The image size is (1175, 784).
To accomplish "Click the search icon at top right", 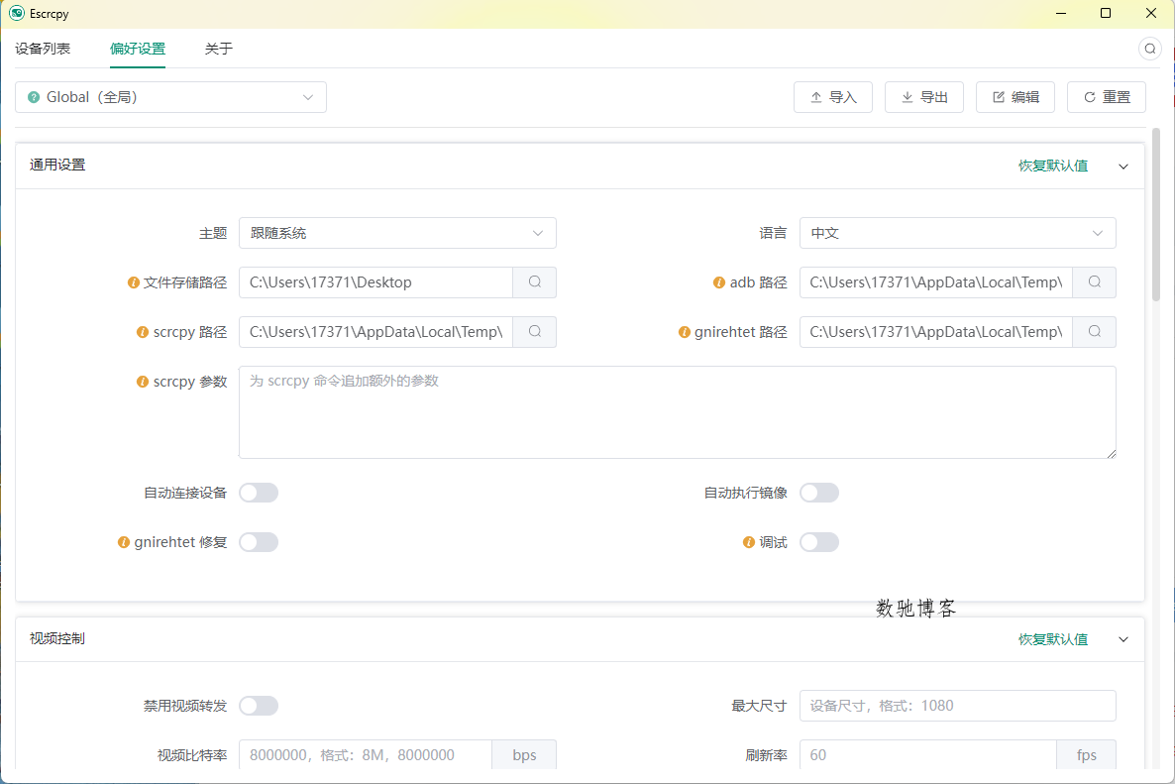I will point(1149,49).
